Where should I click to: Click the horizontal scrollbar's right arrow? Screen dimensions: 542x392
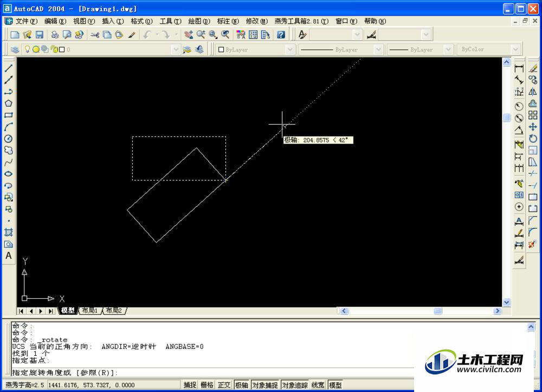[x=498, y=311]
